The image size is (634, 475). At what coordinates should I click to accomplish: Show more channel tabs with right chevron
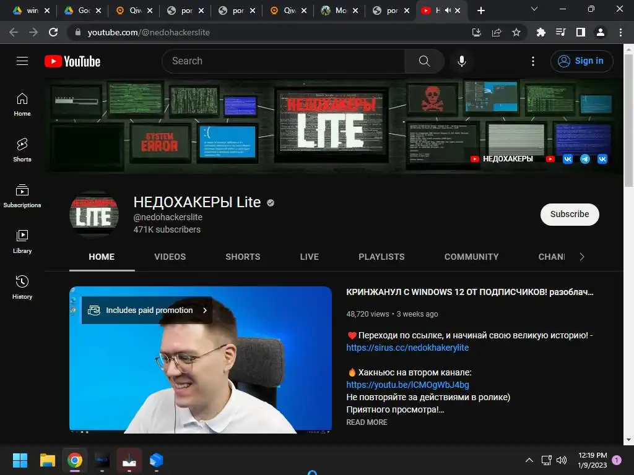582,257
